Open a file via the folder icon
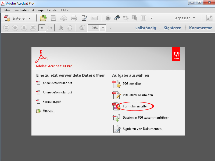The image size is (215, 161). point(43,18)
